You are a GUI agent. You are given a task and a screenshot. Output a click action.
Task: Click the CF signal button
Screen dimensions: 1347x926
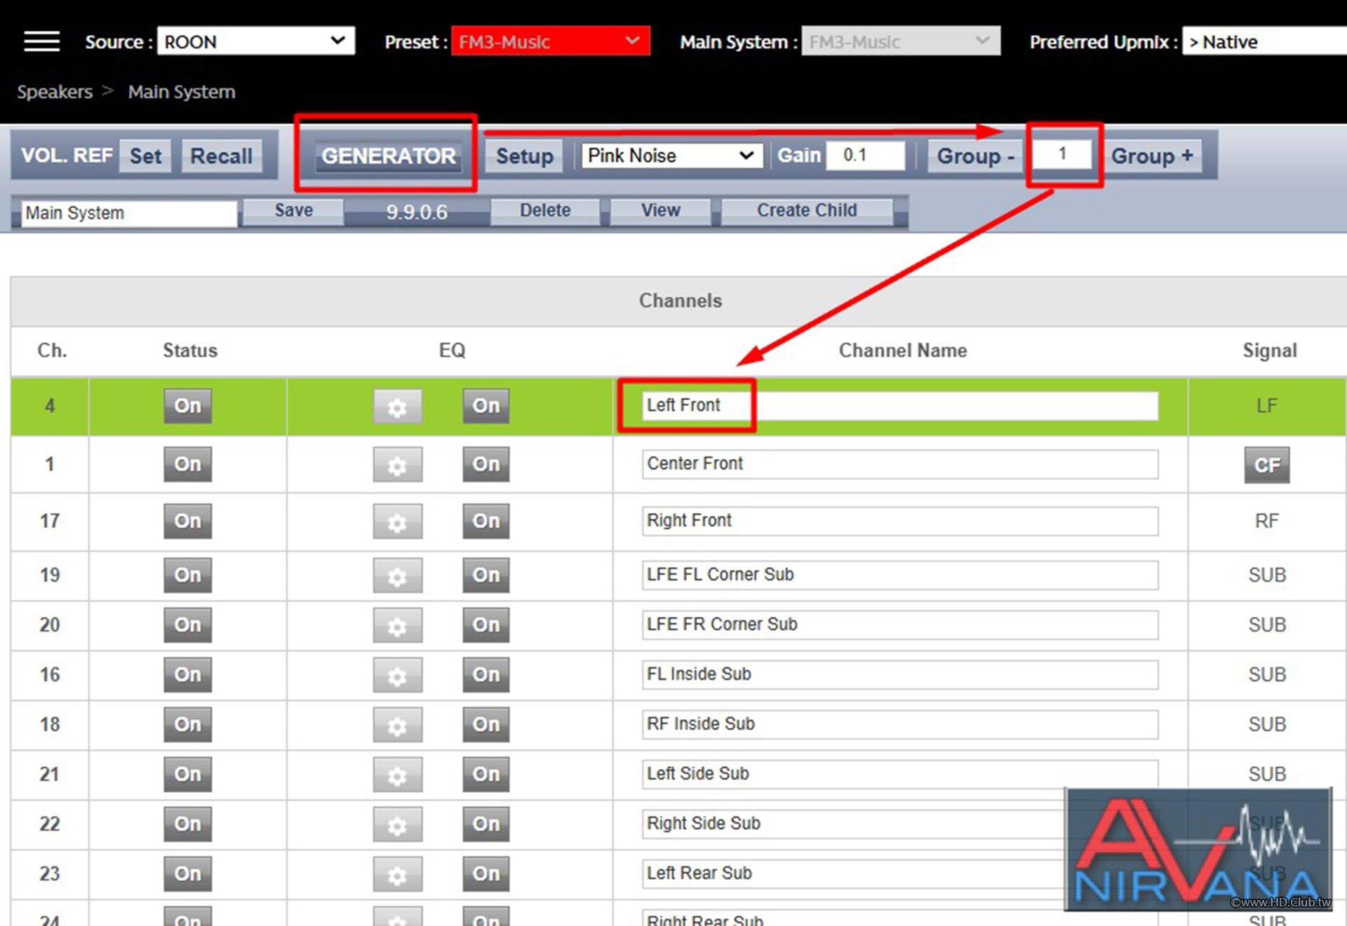[x=1266, y=465]
